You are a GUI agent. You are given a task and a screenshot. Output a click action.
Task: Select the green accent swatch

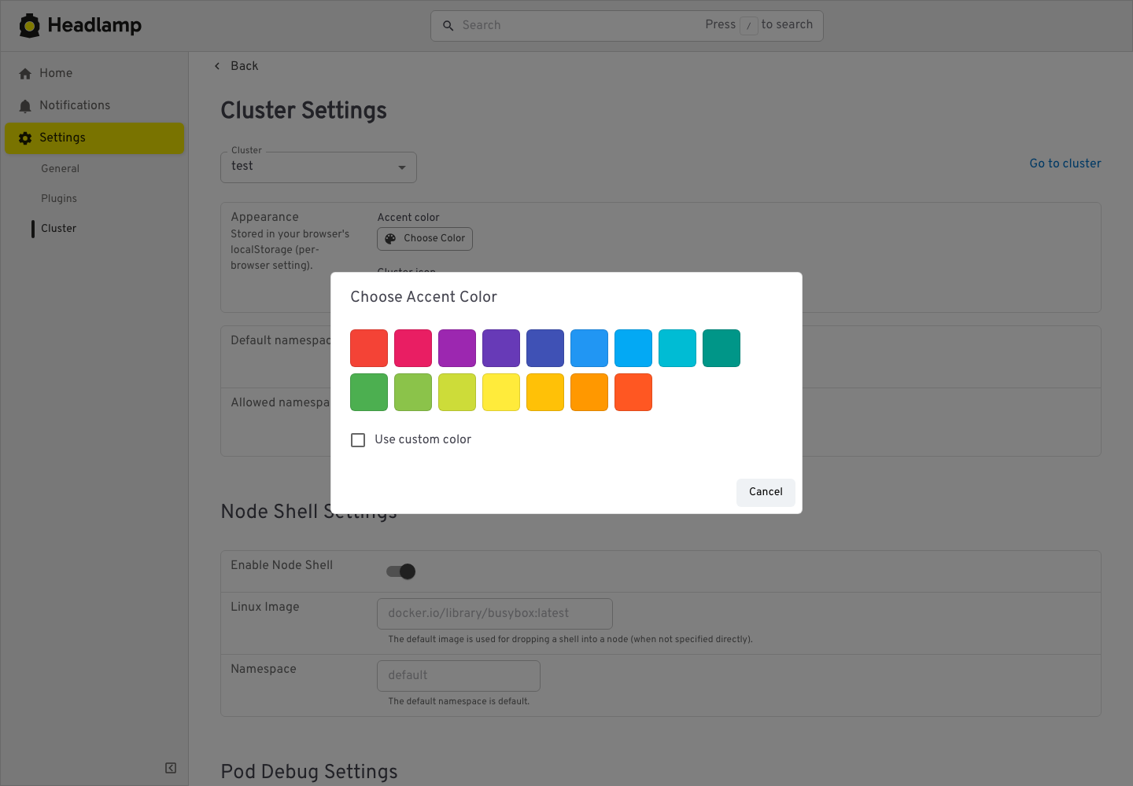tap(369, 392)
